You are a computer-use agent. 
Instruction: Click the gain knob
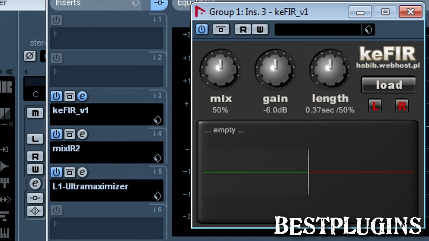(x=275, y=69)
